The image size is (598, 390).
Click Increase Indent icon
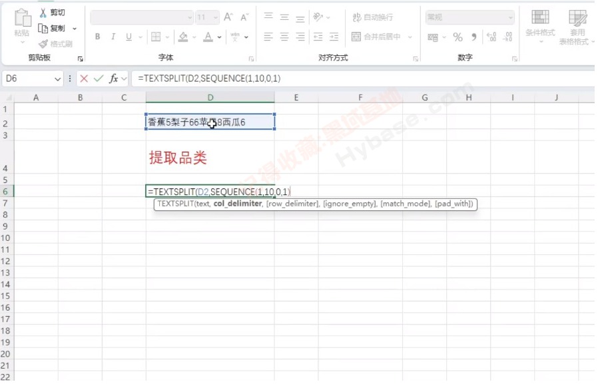pyautogui.click(x=334, y=37)
